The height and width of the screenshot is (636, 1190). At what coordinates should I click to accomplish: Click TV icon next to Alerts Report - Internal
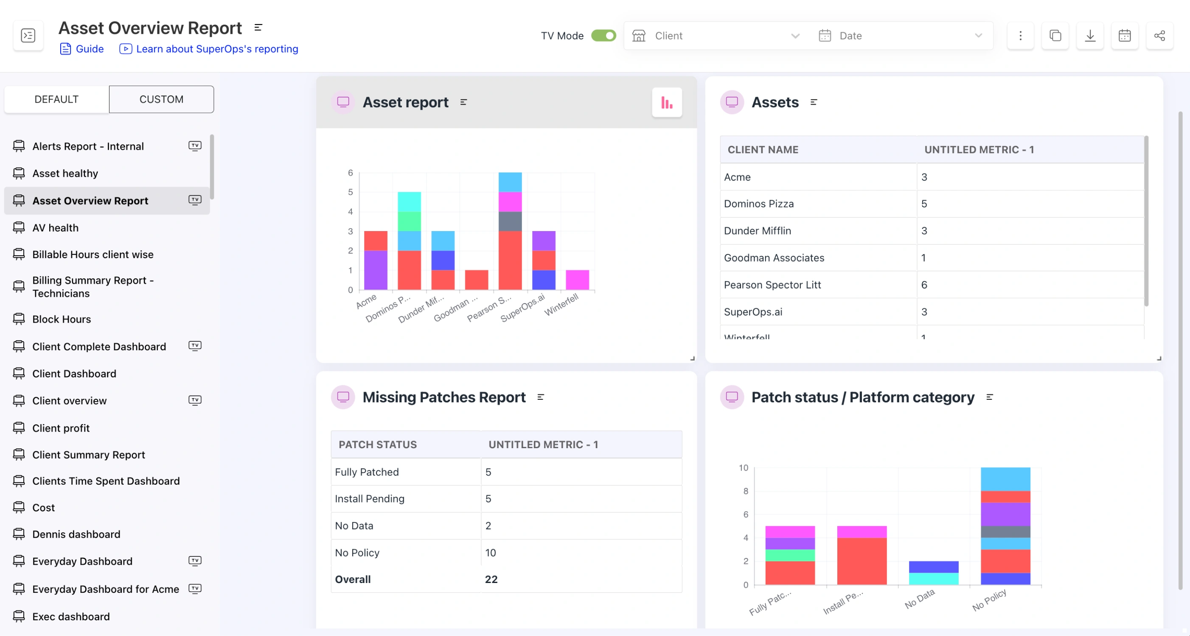tap(195, 146)
